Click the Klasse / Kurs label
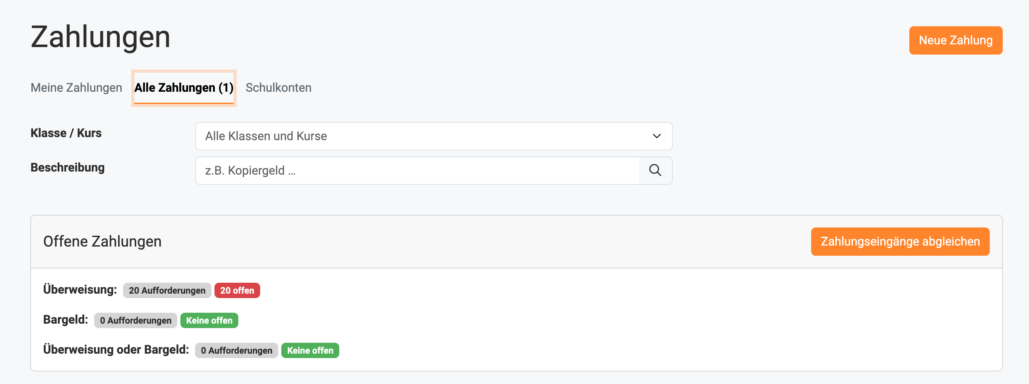Viewport: 1029px width, 384px height. coord(66,133)
